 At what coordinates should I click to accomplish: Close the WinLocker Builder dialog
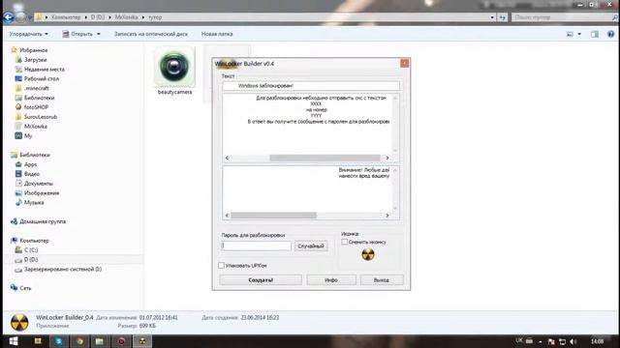[405, 63]
